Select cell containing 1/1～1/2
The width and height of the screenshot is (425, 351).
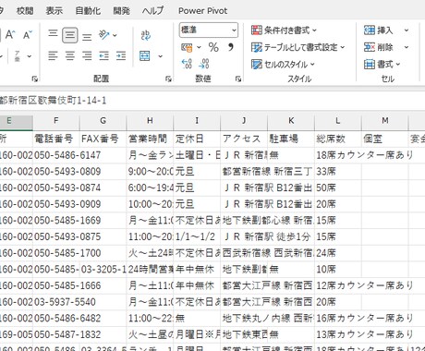point(197,236)
